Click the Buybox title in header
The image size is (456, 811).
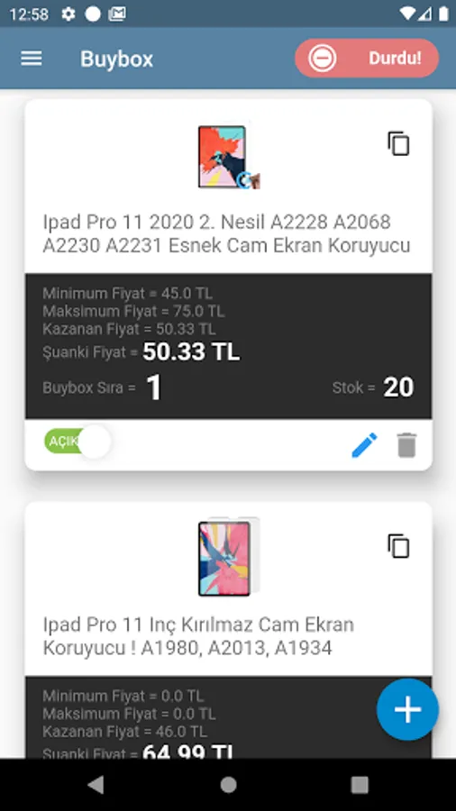pyautogui.click(x=117, y=59)
